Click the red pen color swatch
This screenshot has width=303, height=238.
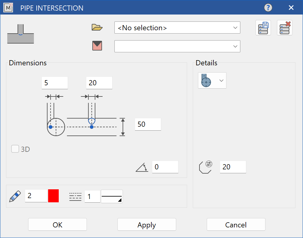click(53, 196)
